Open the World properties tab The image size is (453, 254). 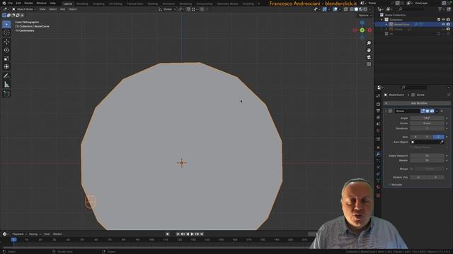378,131
